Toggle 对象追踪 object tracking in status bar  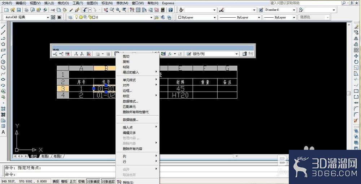point(108,181)
